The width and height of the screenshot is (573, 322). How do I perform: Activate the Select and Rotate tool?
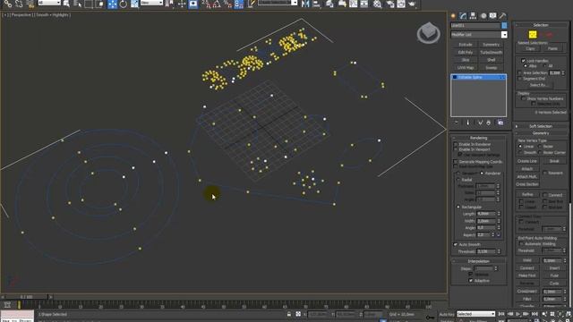coord(124,4)
